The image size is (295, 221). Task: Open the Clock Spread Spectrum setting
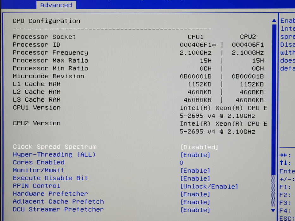pyautogui.click(x=199, y=147)
